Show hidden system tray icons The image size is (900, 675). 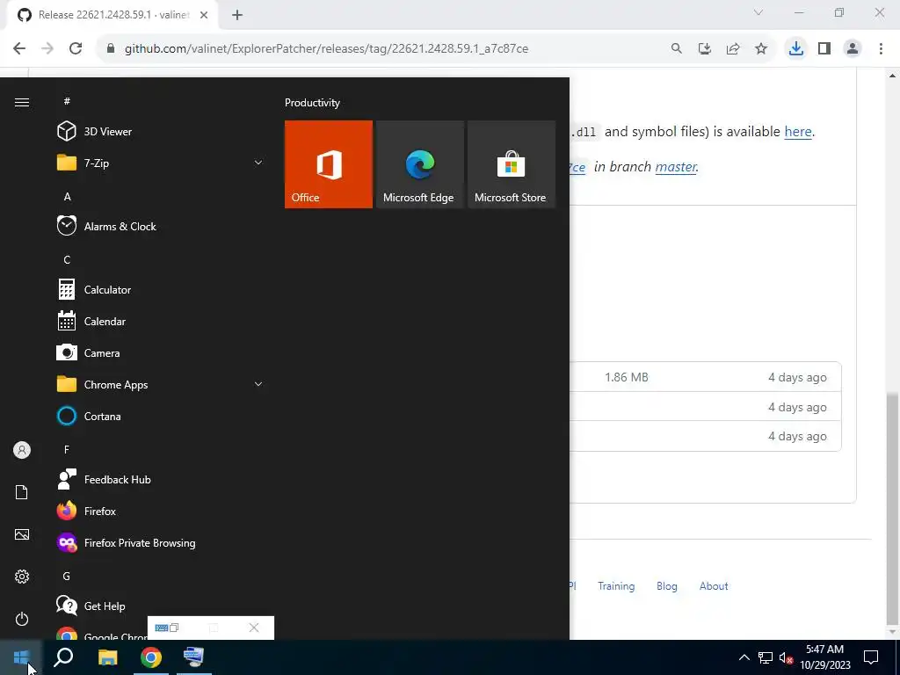pos(744,657)
